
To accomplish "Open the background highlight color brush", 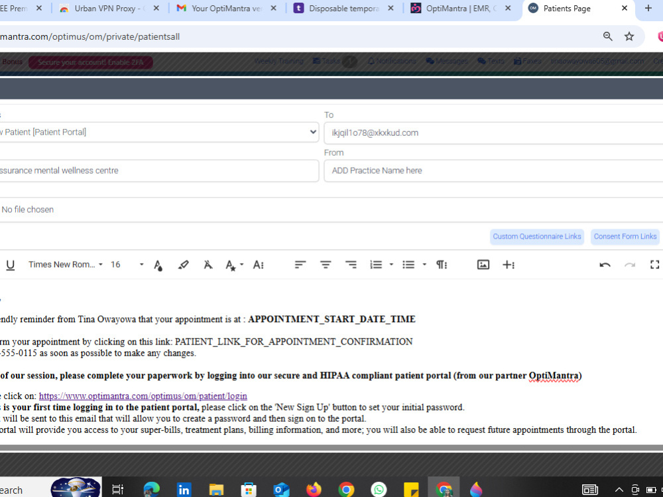I will 183,265.
